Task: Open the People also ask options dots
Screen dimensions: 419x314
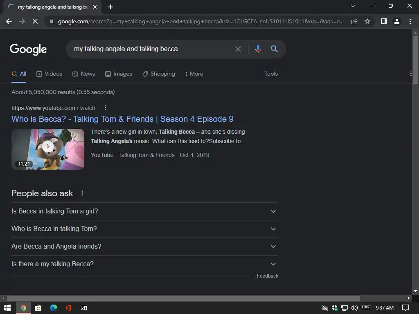Action: point(82,193)
